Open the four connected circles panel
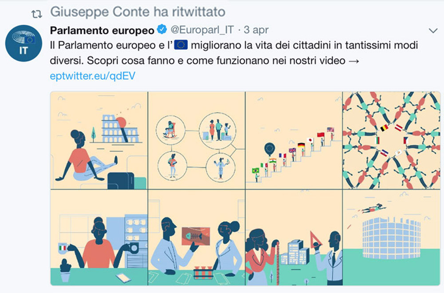The image size is (444, 293). [197, 140]
